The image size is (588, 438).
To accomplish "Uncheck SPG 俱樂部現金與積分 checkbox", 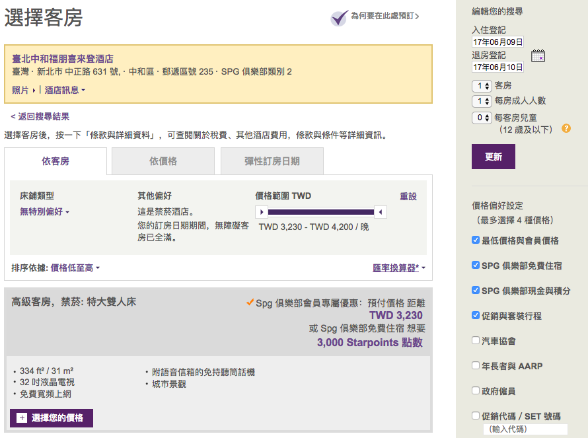I will [476, 290].
